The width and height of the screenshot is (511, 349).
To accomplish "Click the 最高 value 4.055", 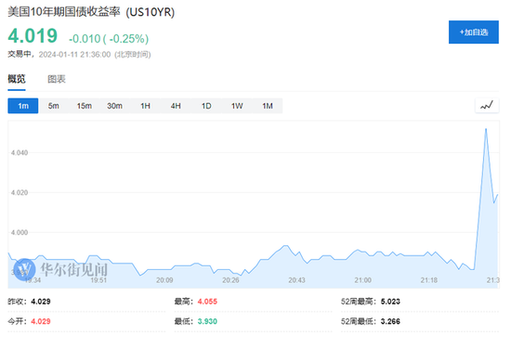I will click(x=207, y=302).
